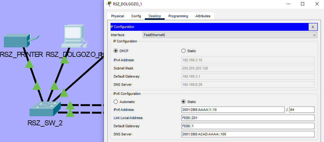The height and width of the screenshot is (142, 324).
Task: Select the DHCP radio button
Action: point(116,51)
